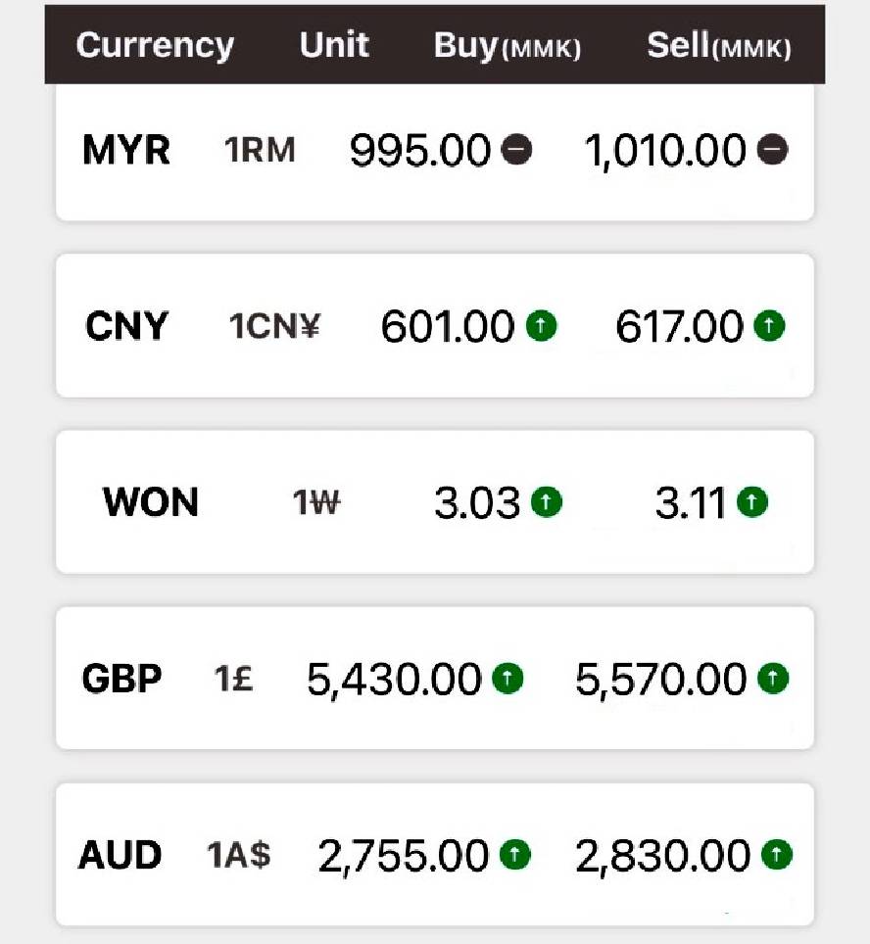870x944 pixels.
Task: Click the MYR buy rate unchanged icon
Action: (517, 150)
